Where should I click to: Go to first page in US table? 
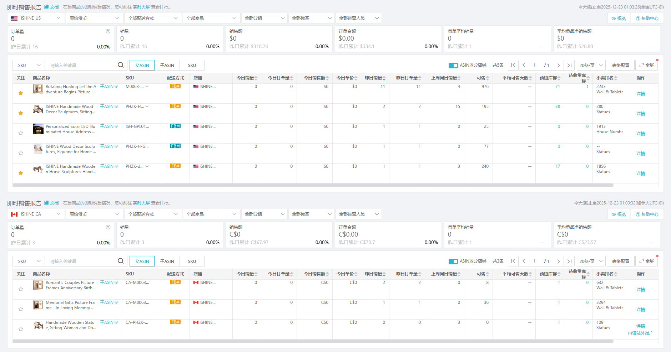[513, 65]
